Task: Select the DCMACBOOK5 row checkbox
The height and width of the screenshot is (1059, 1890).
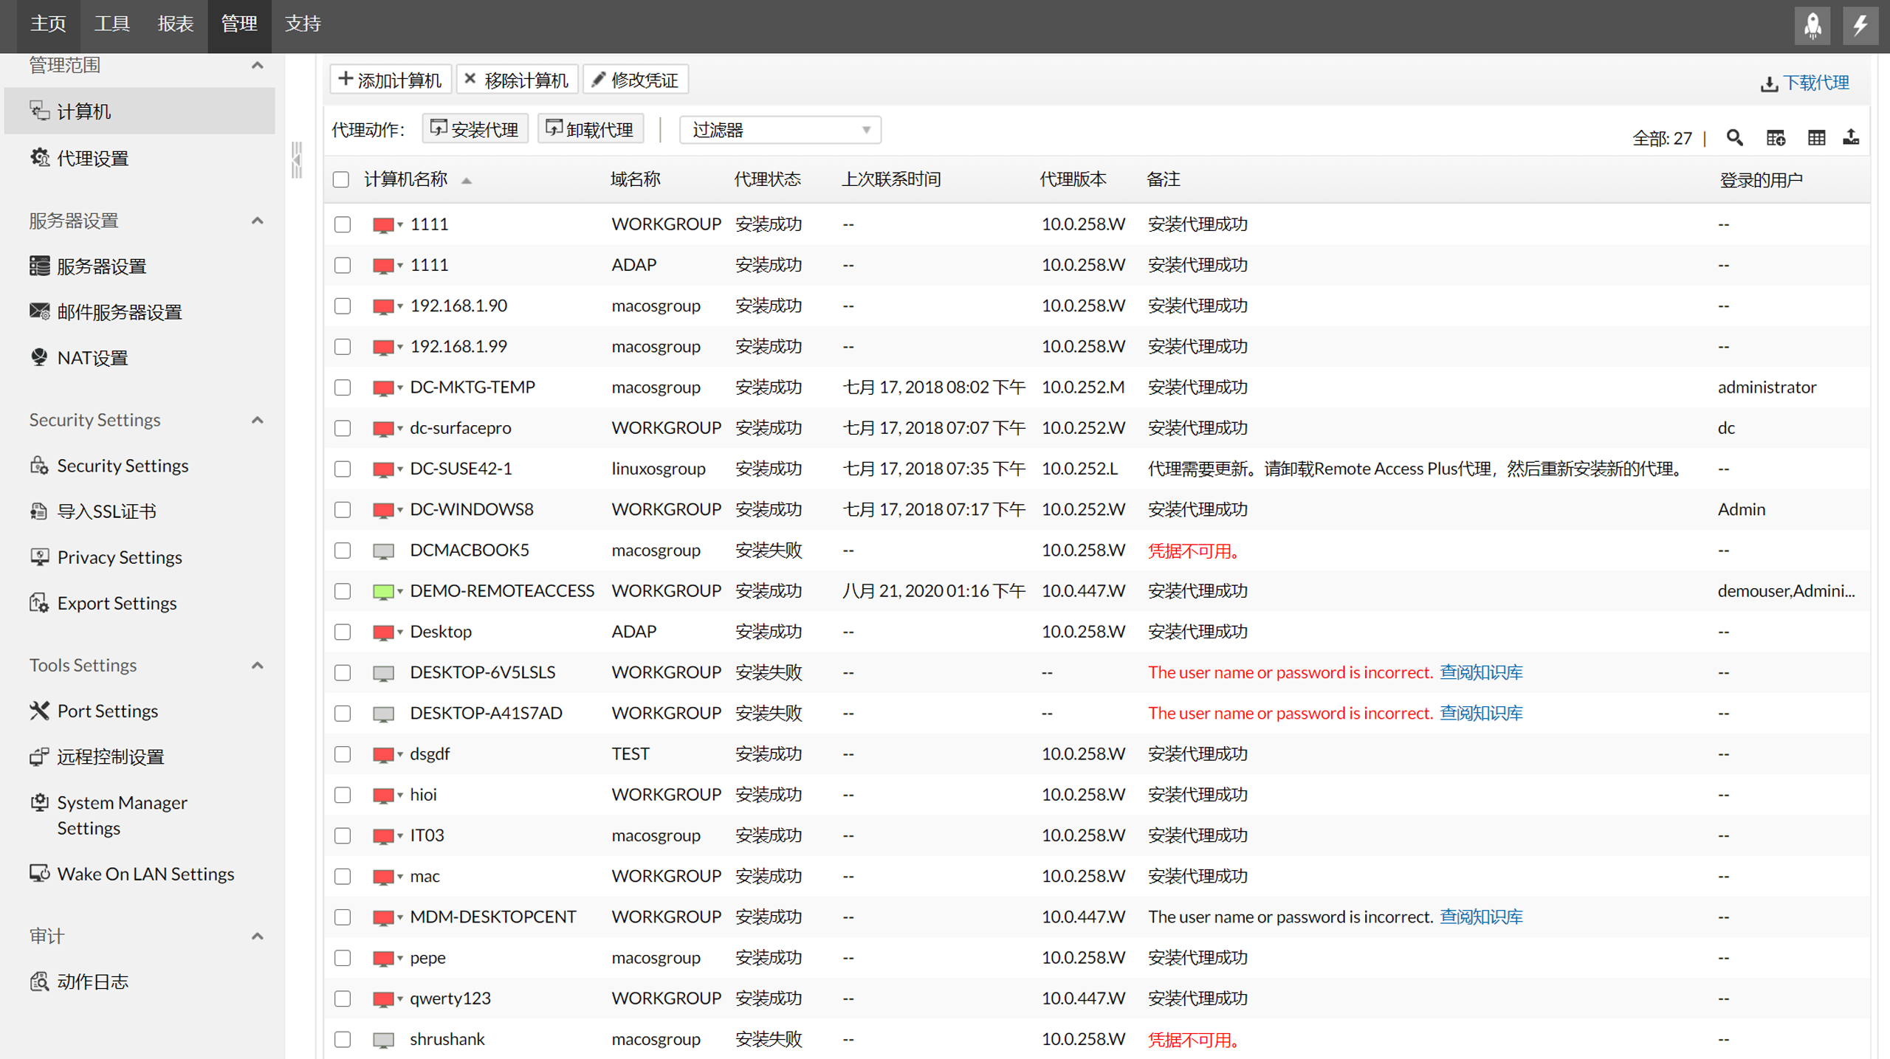Action: click(x=343, y=551)
